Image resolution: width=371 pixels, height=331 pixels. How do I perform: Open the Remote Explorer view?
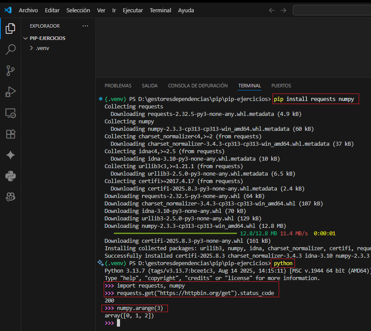point(10,113)
